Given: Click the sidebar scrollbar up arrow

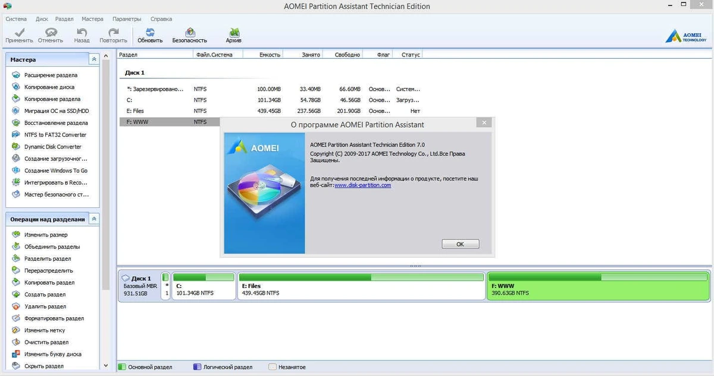Looking at the screenshot, I should [x=106, y=55].
